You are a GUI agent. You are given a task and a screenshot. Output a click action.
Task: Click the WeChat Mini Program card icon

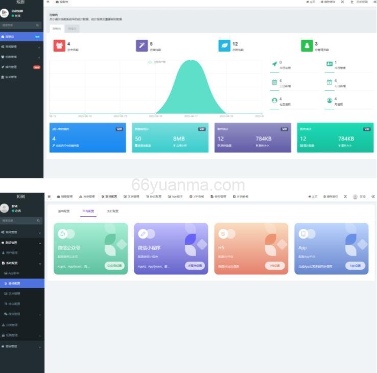[143, 234]
